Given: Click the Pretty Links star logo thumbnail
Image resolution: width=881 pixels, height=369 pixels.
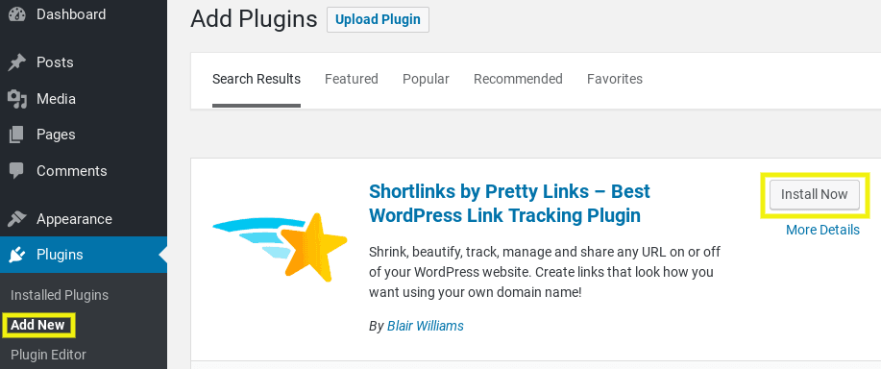Looking at the screenshot, I should pyautogui.click(x=280, y=247).
